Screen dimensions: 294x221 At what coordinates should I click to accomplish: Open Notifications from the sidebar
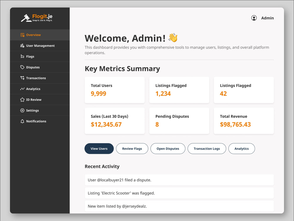pos(40,121)
